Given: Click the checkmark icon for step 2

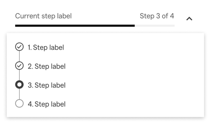Looking at the screenshot, I should (19, 66).
